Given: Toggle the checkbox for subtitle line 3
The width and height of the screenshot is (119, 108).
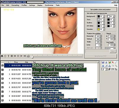Looking at the screenshot, I should point(3,74).
